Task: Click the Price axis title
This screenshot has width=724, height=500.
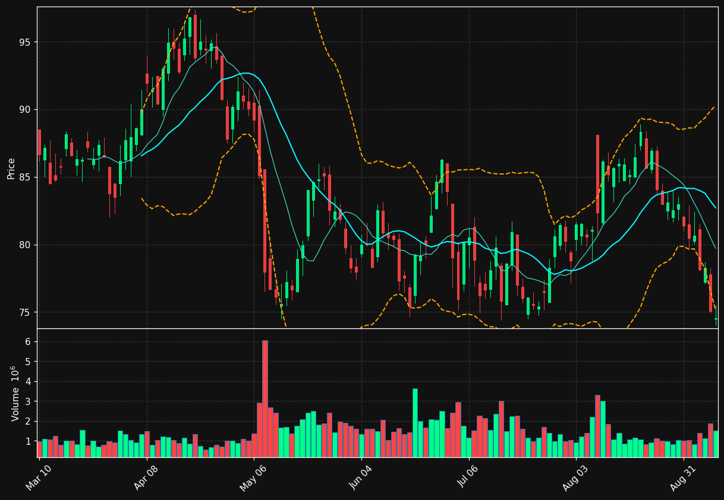Action: (x=11, y=168)
